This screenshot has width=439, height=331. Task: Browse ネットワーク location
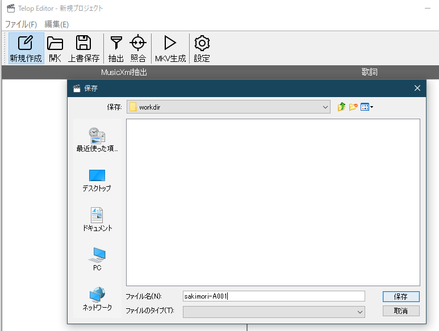coord(97,299)
